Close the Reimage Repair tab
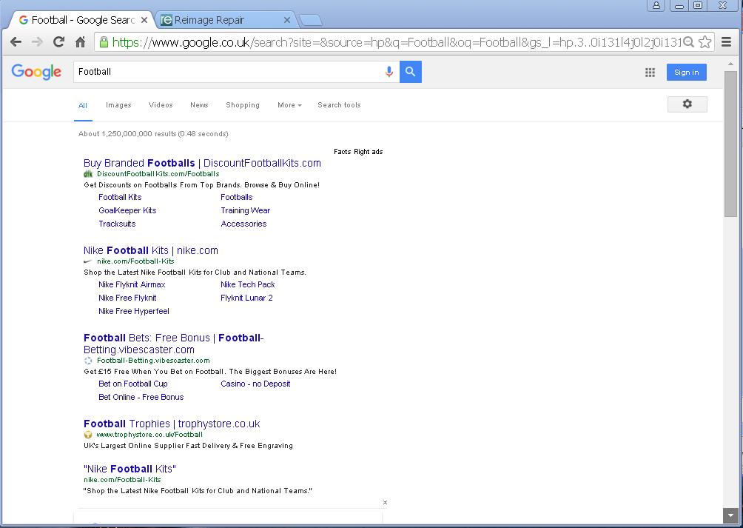 (x=286, y=20)
